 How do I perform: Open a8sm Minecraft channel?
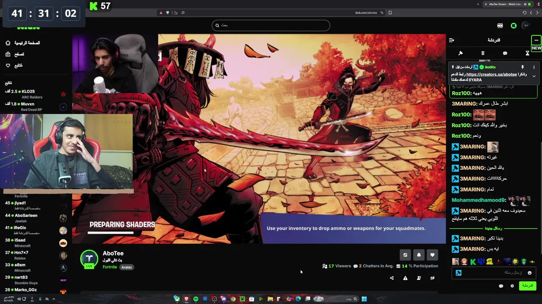click(36, 267)
